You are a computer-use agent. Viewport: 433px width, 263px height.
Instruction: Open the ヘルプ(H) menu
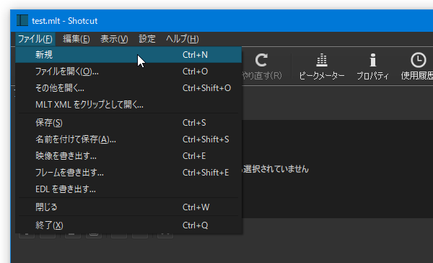183,39
